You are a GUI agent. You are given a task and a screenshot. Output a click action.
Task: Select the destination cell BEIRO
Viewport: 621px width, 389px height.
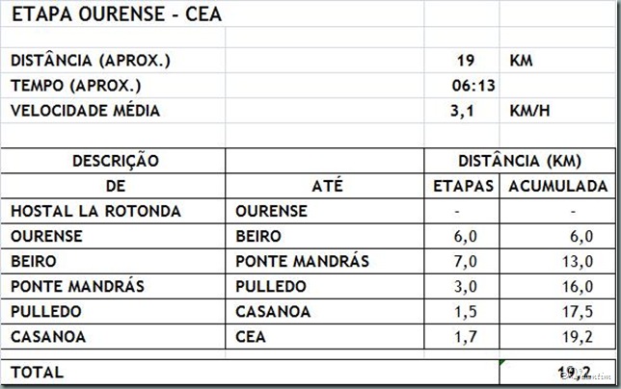point(325,236)
